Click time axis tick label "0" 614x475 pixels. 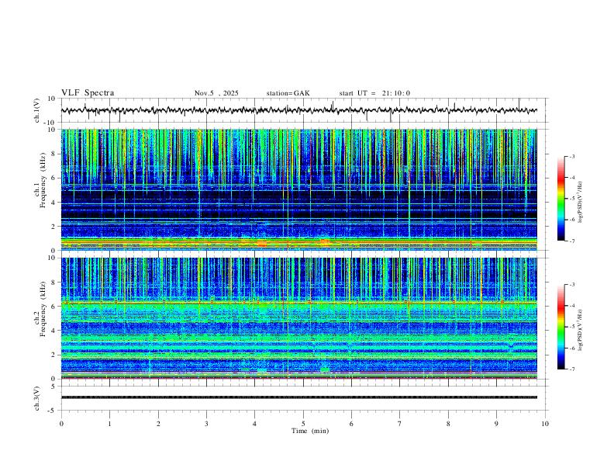pos(61,424)
